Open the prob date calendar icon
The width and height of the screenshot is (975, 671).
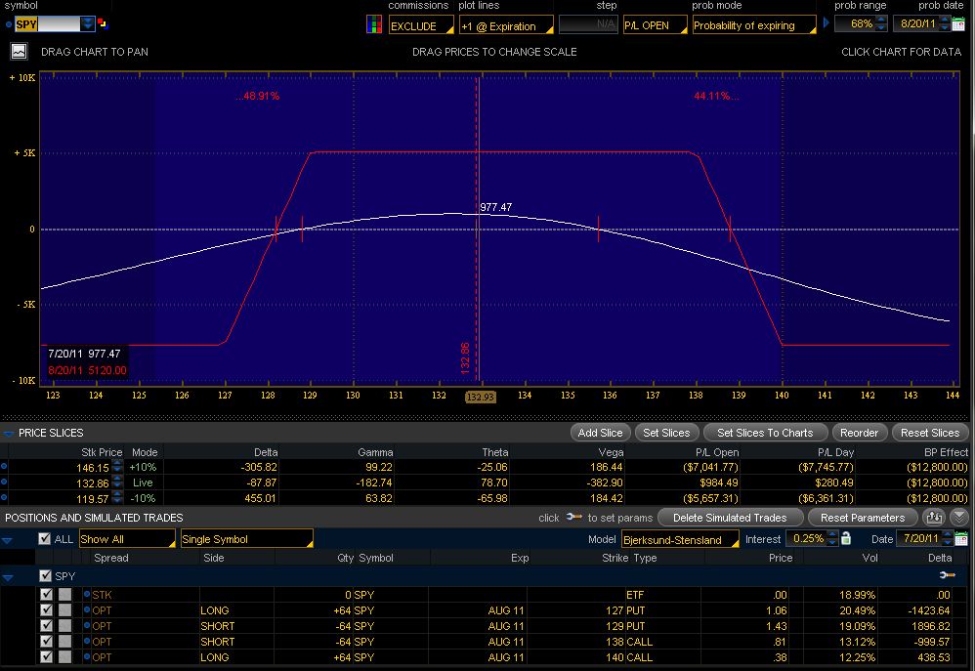pos(958,24)
